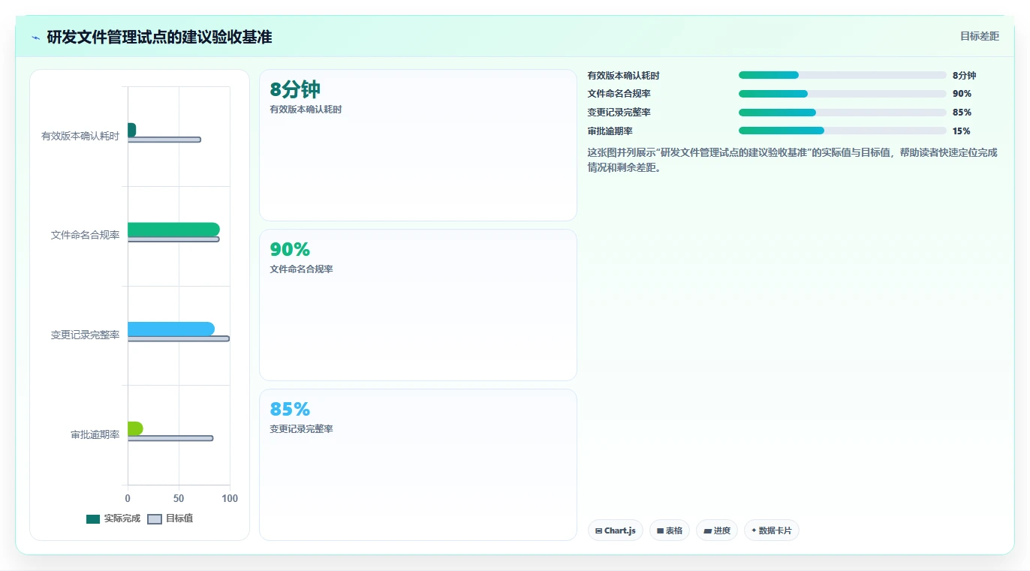Toggle the 实际完成 legend item
The width and height of the screenshot is (1030, 571).
pos(113,518)
